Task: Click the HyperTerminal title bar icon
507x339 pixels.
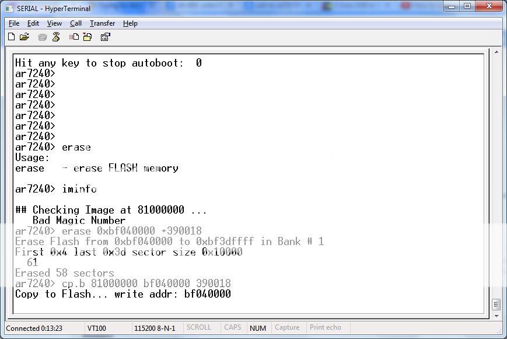Action: pos(9,9)
